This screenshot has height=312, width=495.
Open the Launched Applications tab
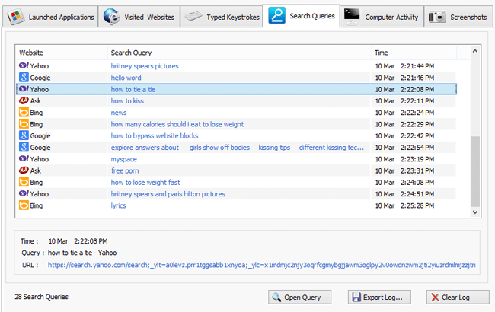click(50, 17)
